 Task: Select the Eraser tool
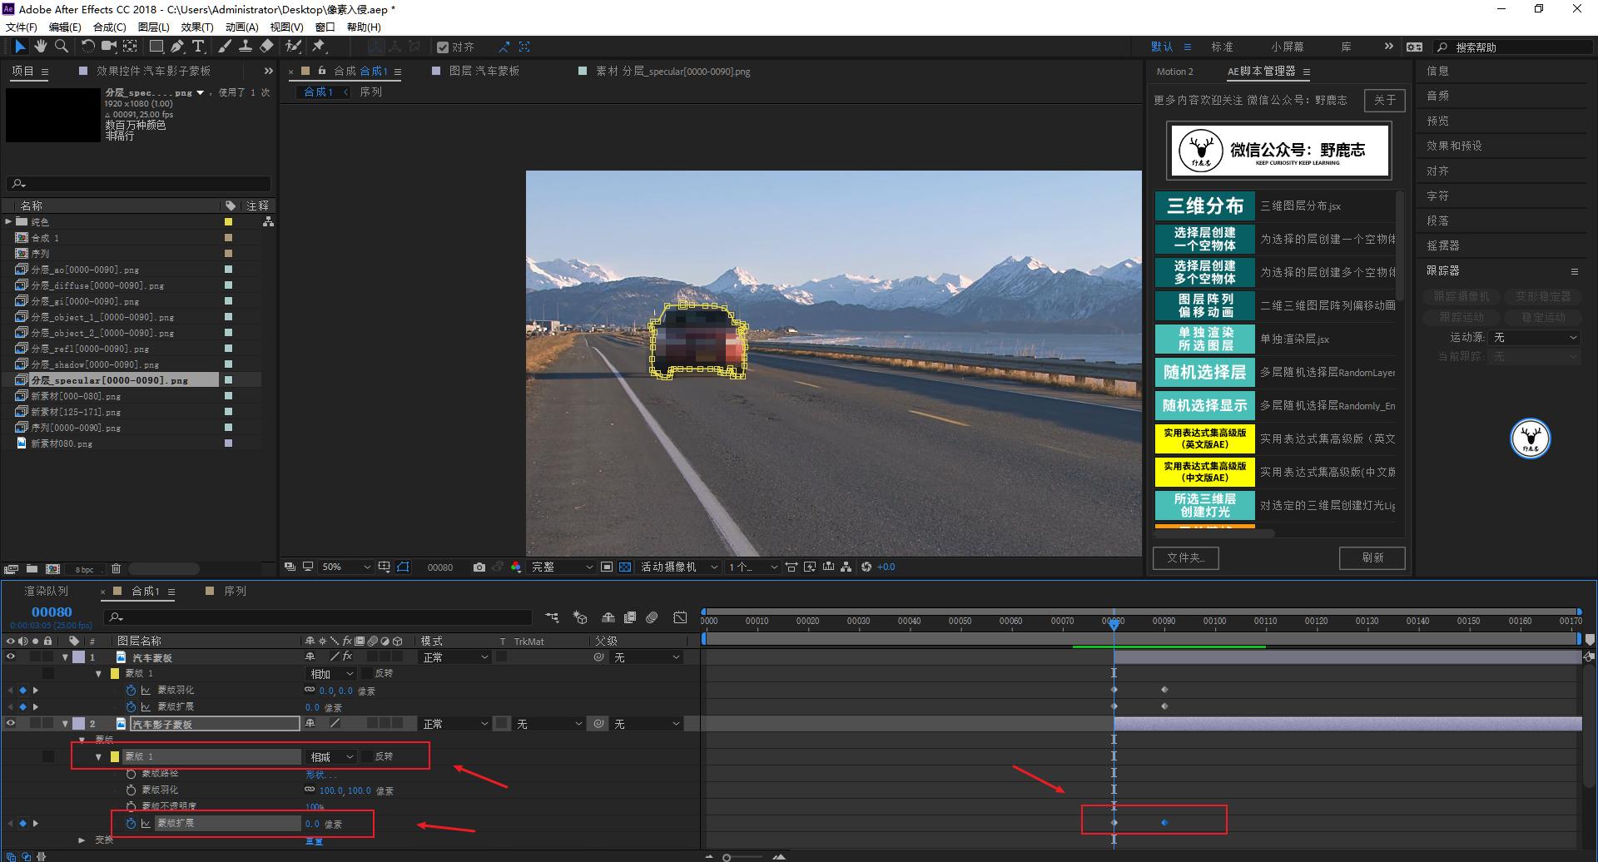[x=266, y=47]
